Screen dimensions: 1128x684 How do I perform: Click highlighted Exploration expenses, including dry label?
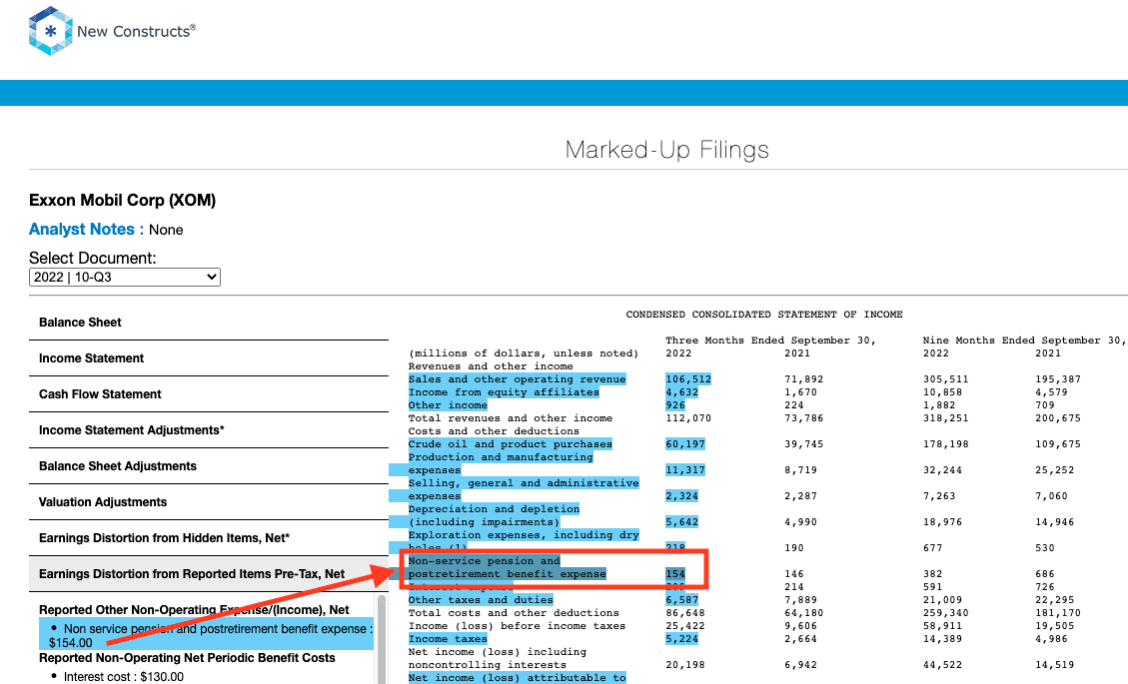pyautogui.click(x=523, y=534)
